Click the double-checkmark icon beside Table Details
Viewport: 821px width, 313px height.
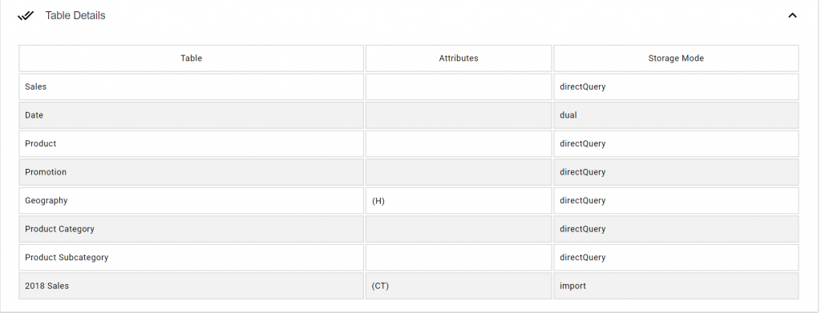(26, 16)
